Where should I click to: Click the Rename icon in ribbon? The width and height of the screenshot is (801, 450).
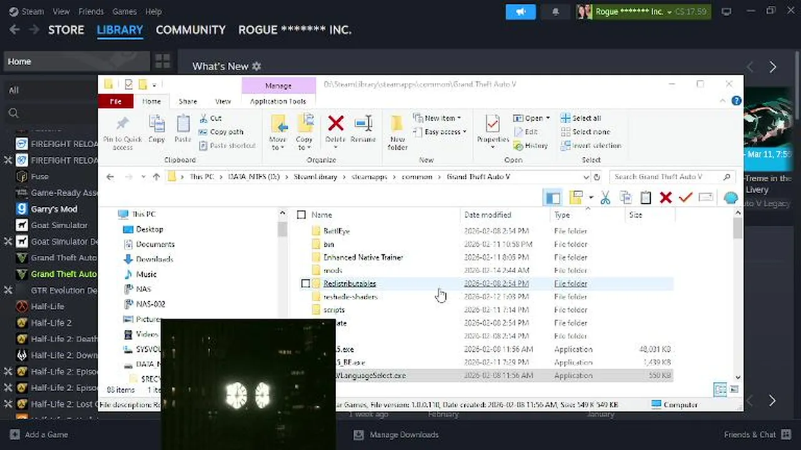pos(363,123)
